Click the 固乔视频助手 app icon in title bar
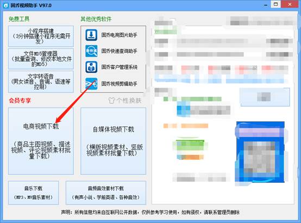This screenshot has height=223, width=301. tap(6, 5)
